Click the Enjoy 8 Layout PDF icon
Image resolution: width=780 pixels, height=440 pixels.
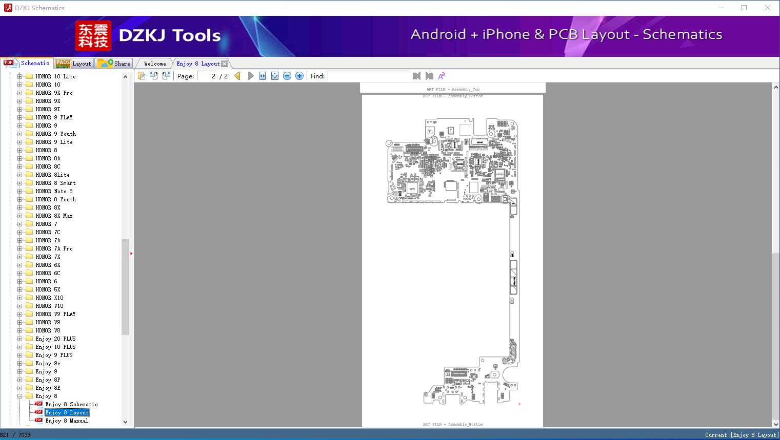point(38,412)
